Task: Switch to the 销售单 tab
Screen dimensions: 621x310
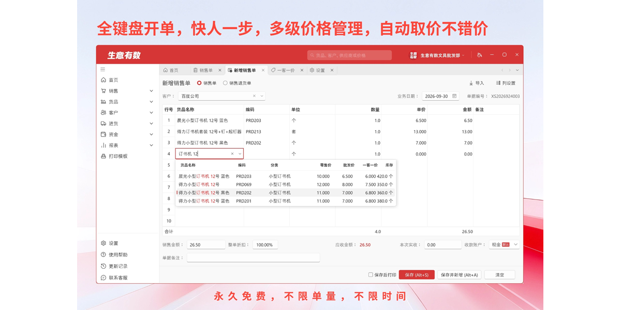Action: [x=206, y=70]
